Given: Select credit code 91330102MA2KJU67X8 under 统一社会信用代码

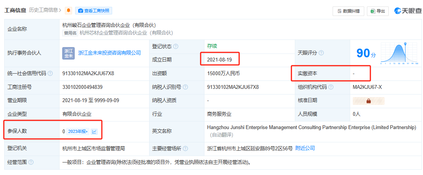Looking at the screenshot, I should coord(88,73).
